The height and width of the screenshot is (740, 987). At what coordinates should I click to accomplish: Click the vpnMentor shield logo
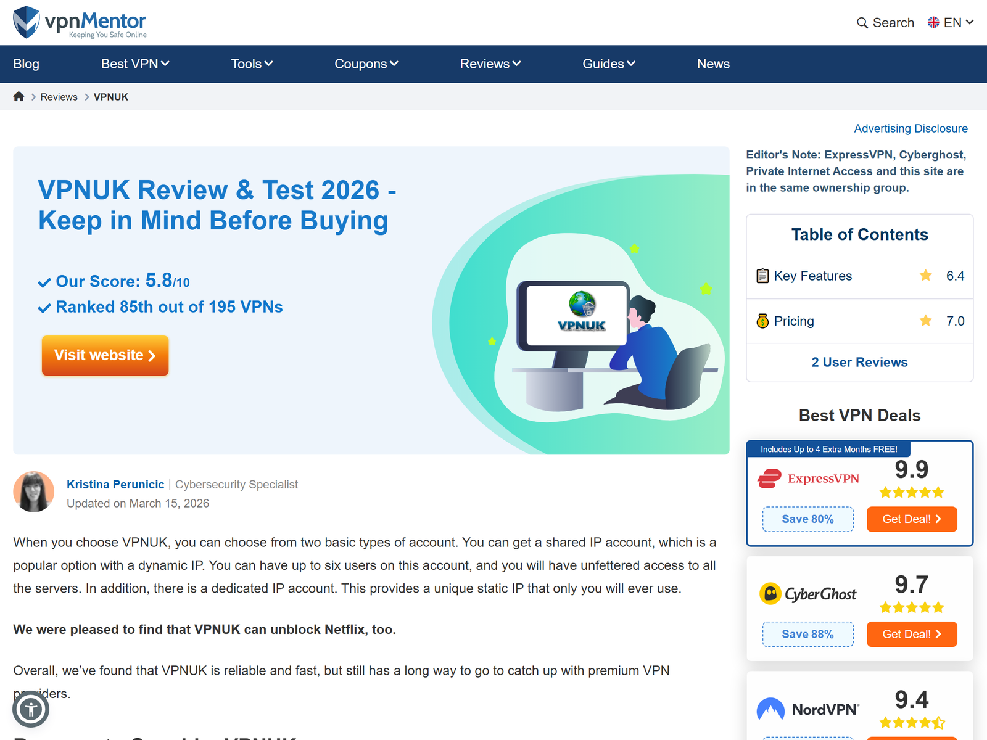pyautogui.click(x=27, y=22)
